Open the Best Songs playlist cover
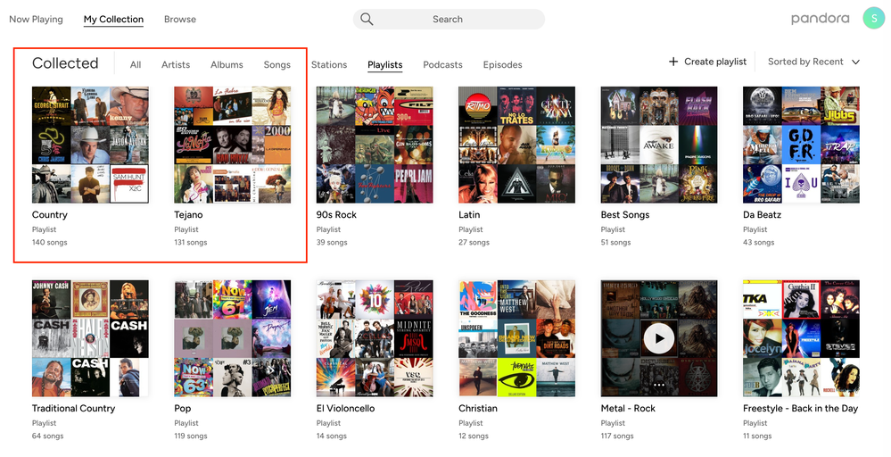Image resolution: width=891 pixels, height=457 pixels. click(659, 145)
